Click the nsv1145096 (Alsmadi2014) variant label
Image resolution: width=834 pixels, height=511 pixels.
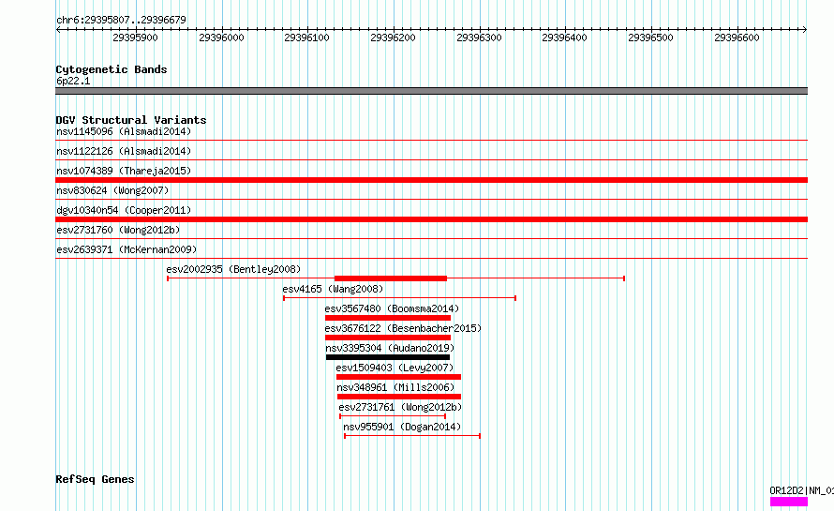(x=124, y=131)
